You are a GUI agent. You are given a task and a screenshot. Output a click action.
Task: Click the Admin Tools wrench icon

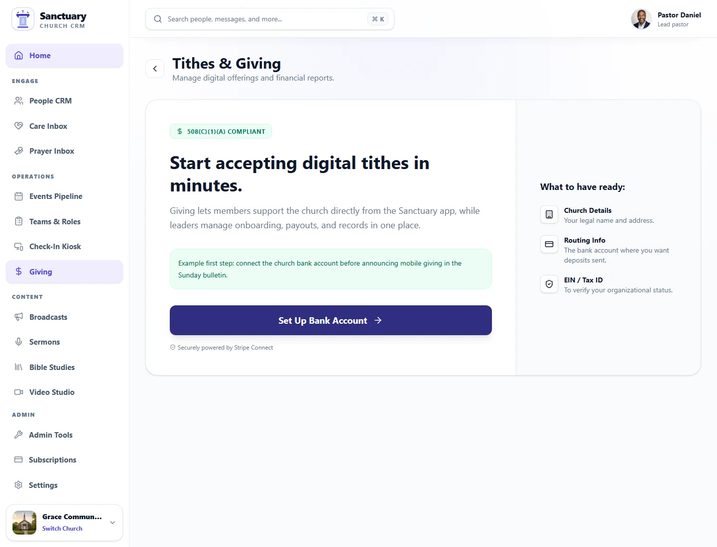point(18,435)
